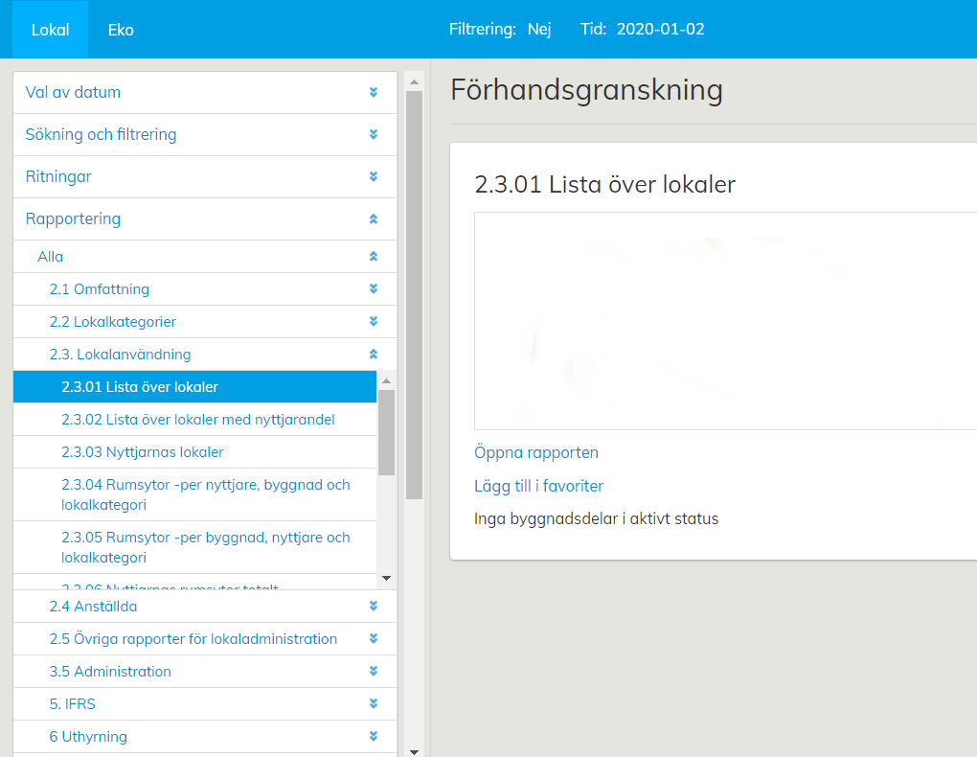977x757 pixels.
Task: Switch to the Eko tab
Action: 121,30
